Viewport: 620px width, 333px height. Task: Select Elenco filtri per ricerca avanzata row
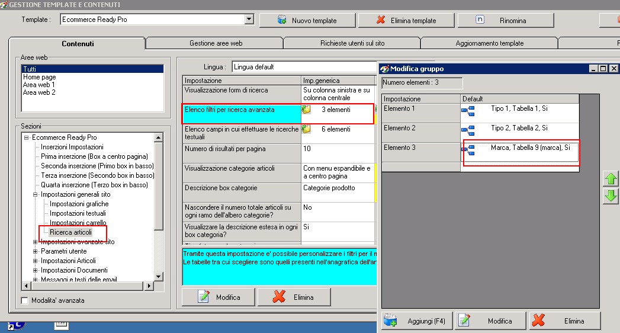[278, 114]
